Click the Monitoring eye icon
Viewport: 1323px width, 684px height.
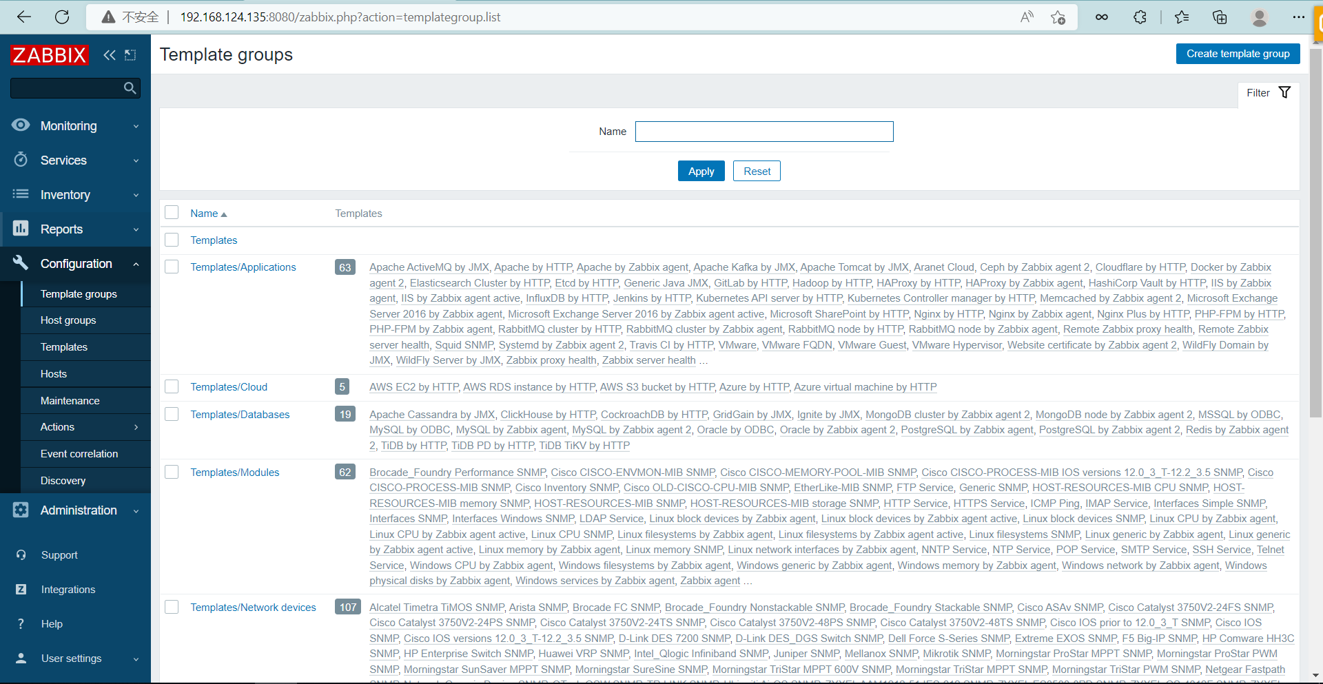tap(21, 125)
